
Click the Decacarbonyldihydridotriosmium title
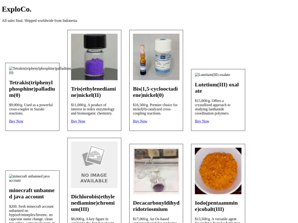pyautogui.click(x=156, y=206)
